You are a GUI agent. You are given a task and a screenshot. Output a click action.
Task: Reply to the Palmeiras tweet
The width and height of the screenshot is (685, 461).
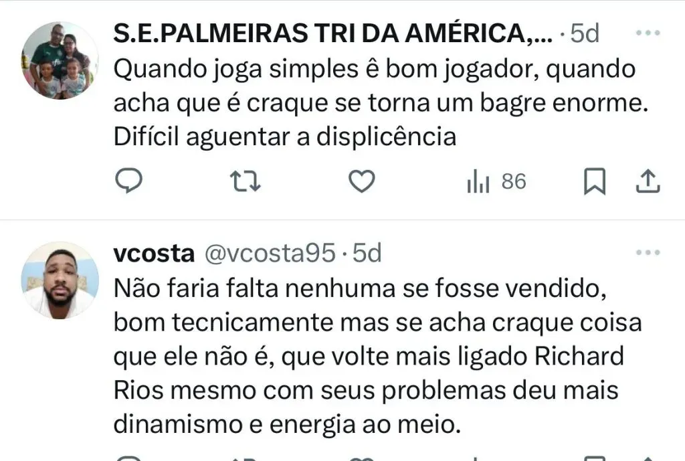pos(128,181)
